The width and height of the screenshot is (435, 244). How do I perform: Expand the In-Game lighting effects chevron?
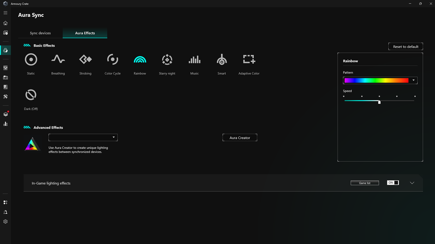412,183
